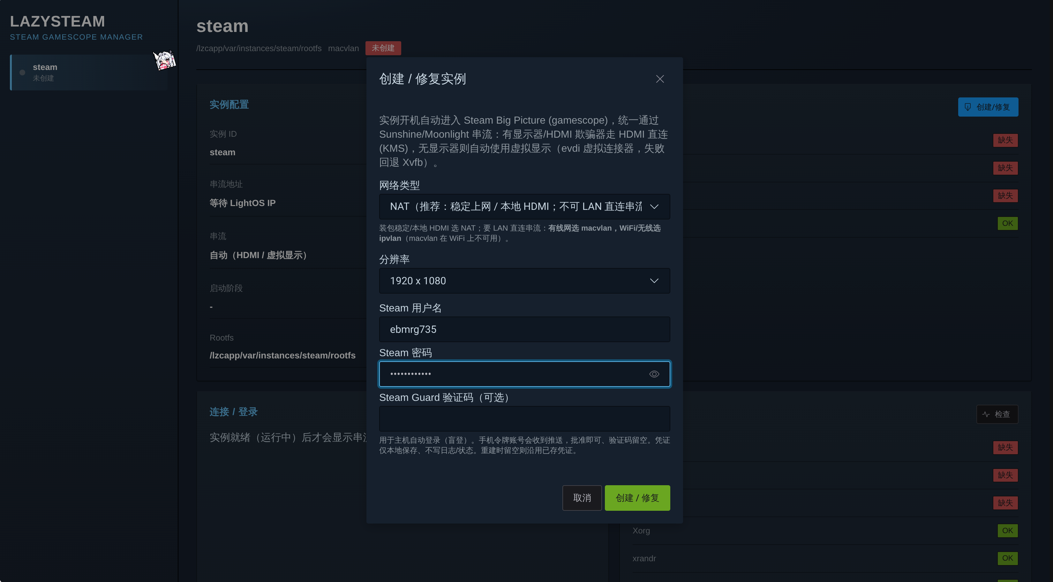
Task: Click the 等待 LightOS IP value
Action: 242,203
